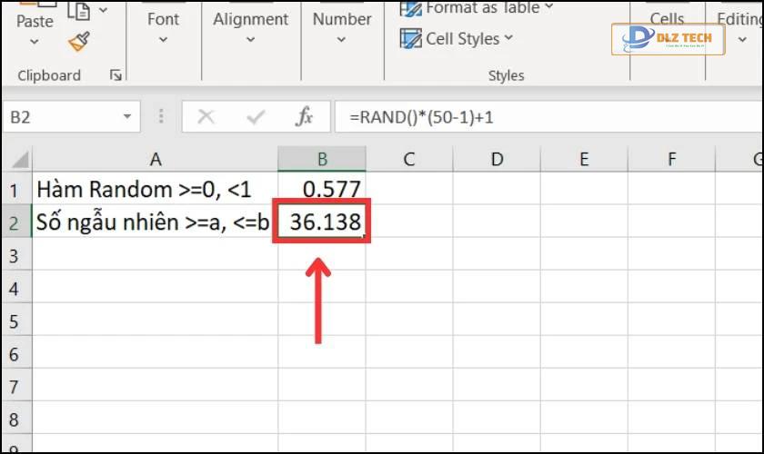Open the Copy options dropdown arrow
This screenshot has width=764, height=454.
(104, 10)
